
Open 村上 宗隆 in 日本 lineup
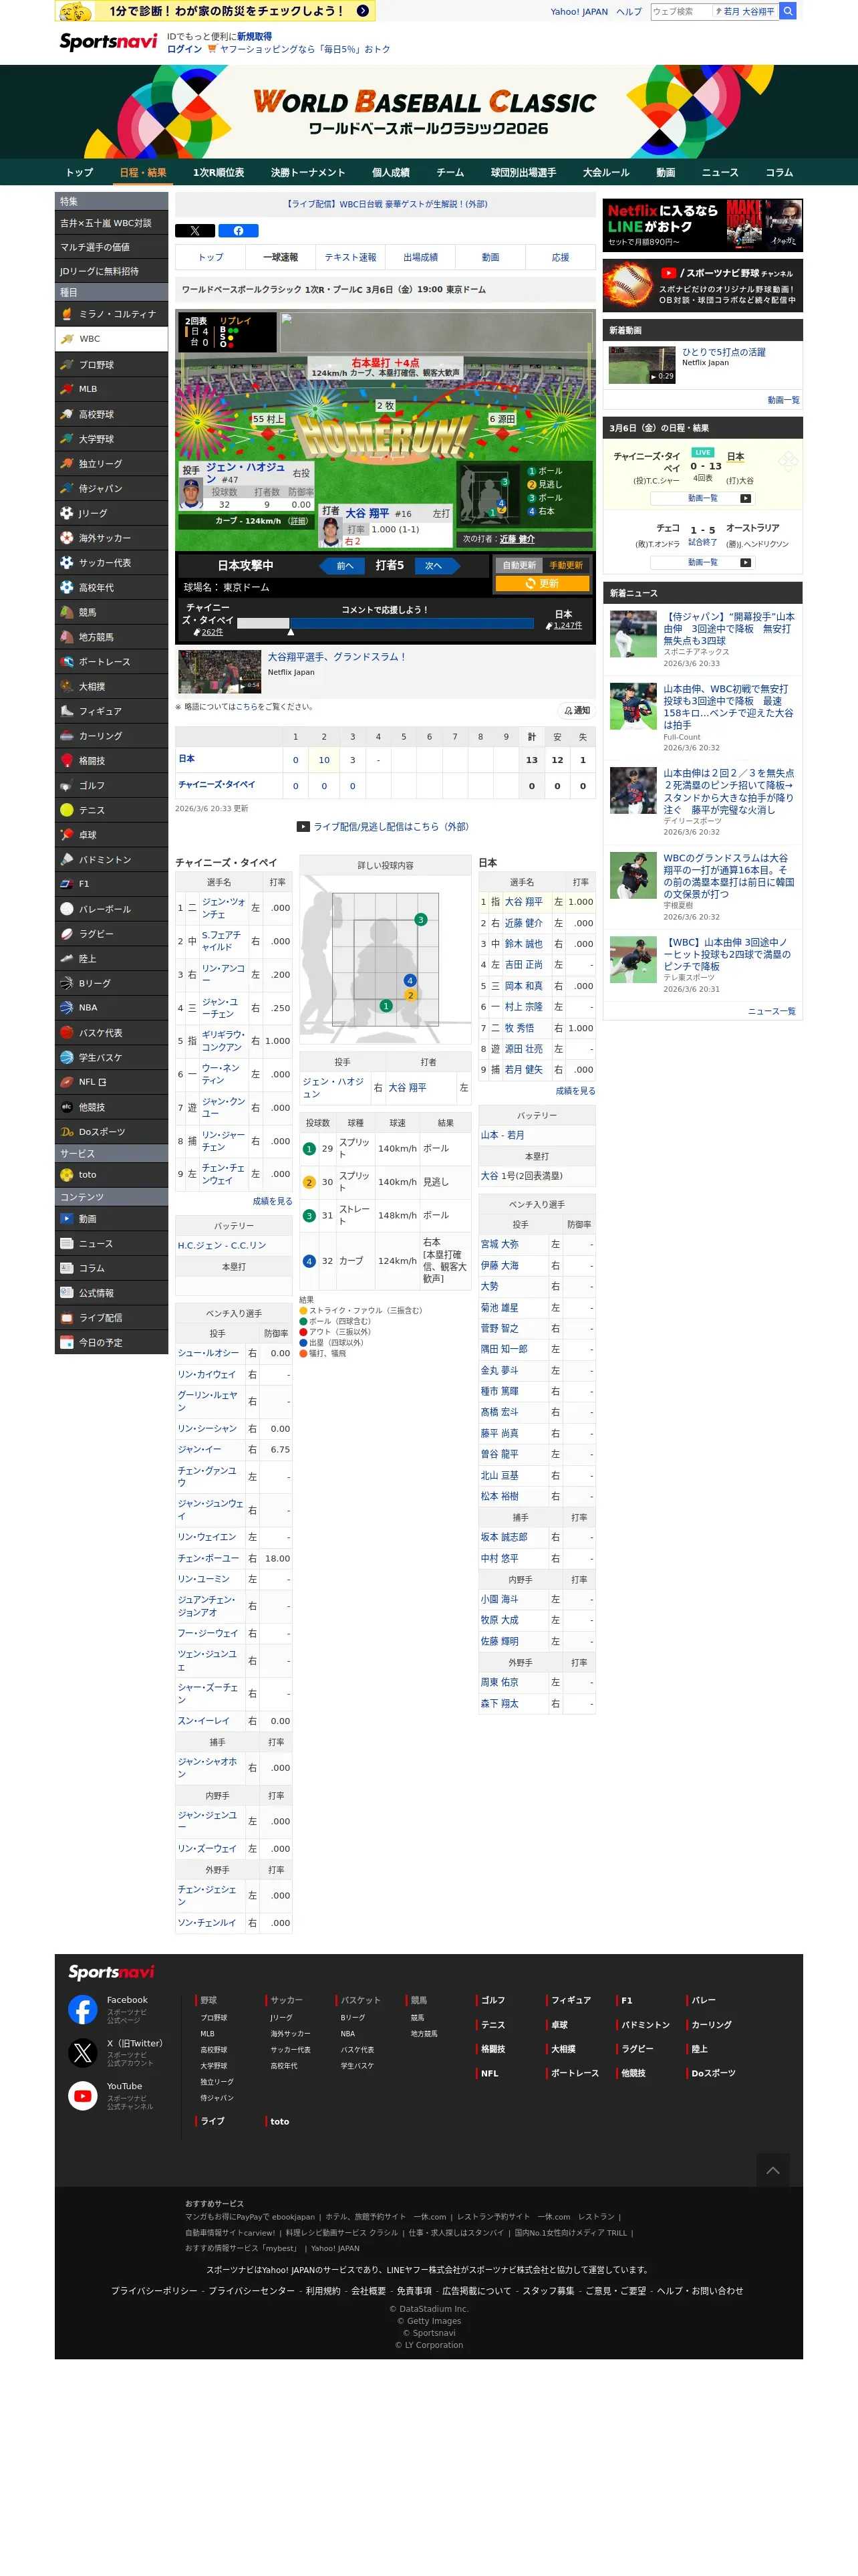(523, 1007)
